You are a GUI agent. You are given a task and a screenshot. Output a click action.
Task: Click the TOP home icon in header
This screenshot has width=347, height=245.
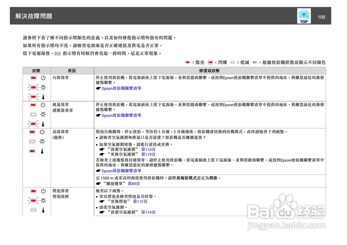(304, 16)
